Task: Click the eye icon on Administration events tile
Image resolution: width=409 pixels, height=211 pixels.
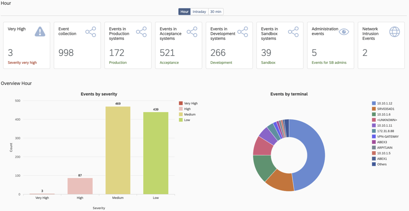Action: tap(344, 31)
